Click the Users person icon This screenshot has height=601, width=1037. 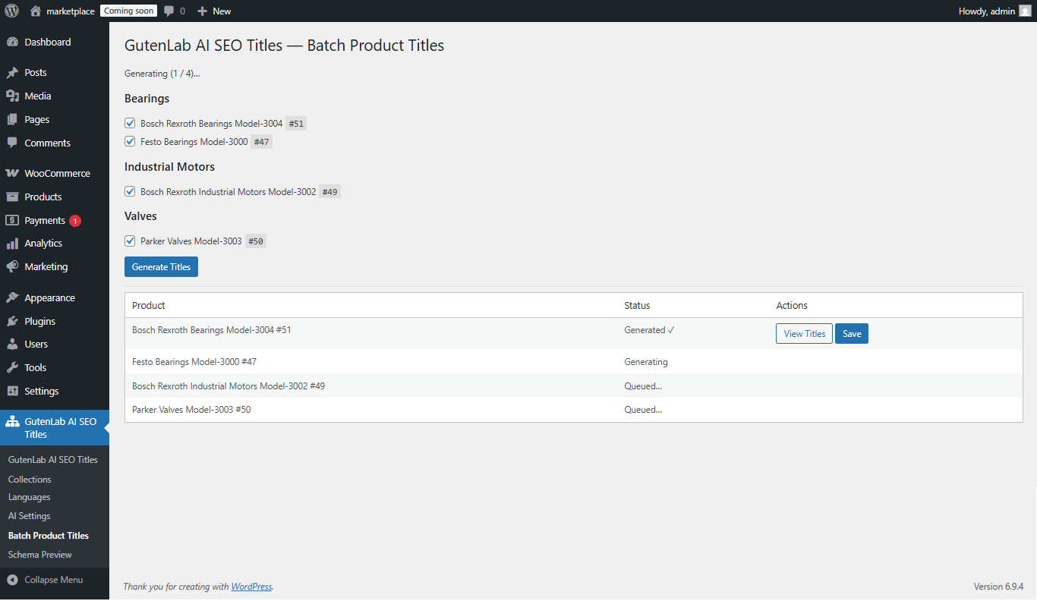12,344
